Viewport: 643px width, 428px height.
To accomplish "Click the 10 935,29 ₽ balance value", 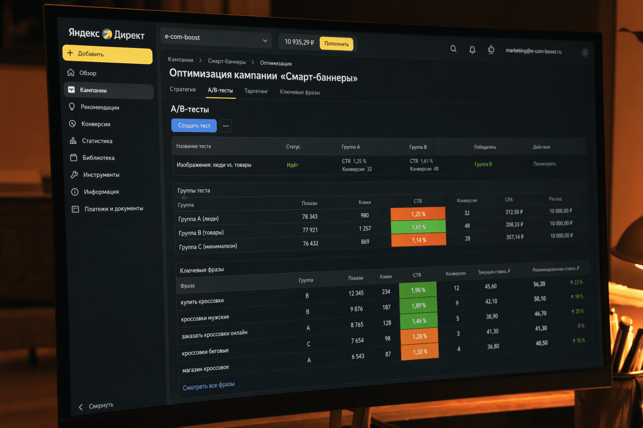I will [x=299, y=42].
